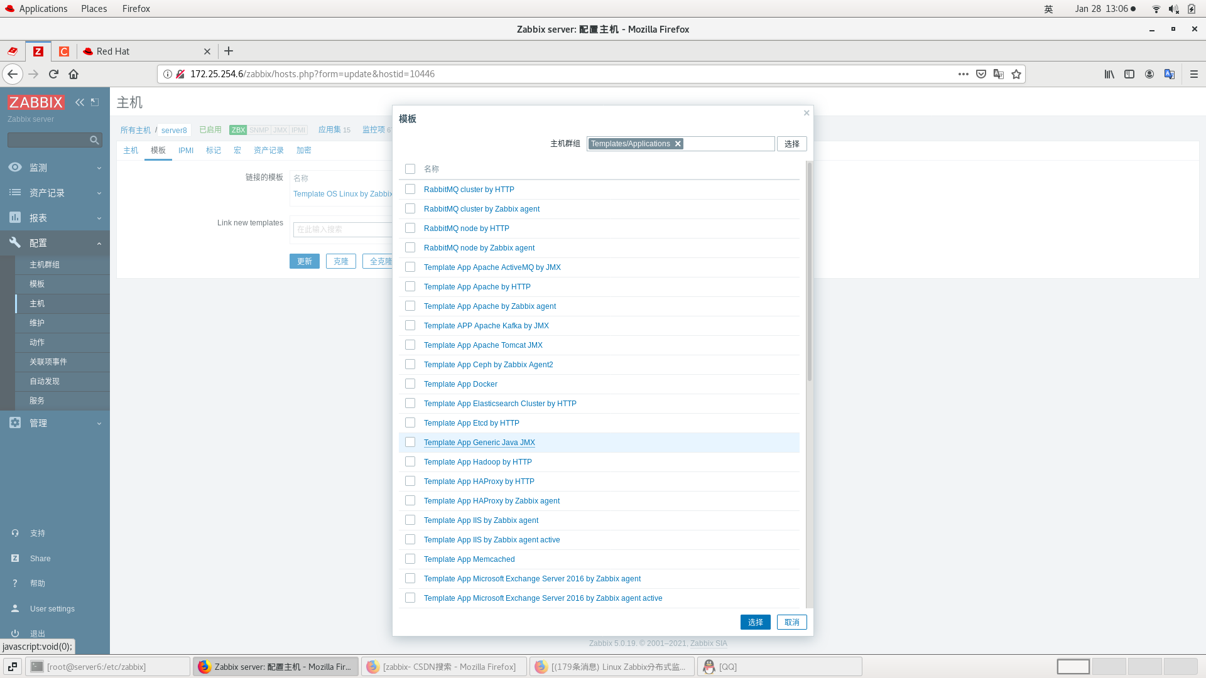Bookmark this page with star icon
The width and height of the screenshot is (1206, 678).
1016,74
